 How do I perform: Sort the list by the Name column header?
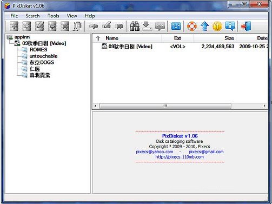112,38
